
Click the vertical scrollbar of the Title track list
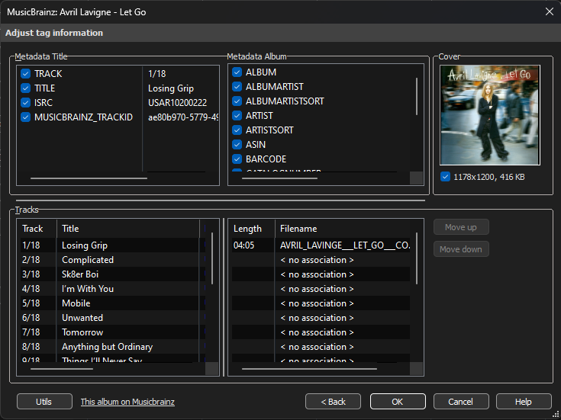[212, 258]
